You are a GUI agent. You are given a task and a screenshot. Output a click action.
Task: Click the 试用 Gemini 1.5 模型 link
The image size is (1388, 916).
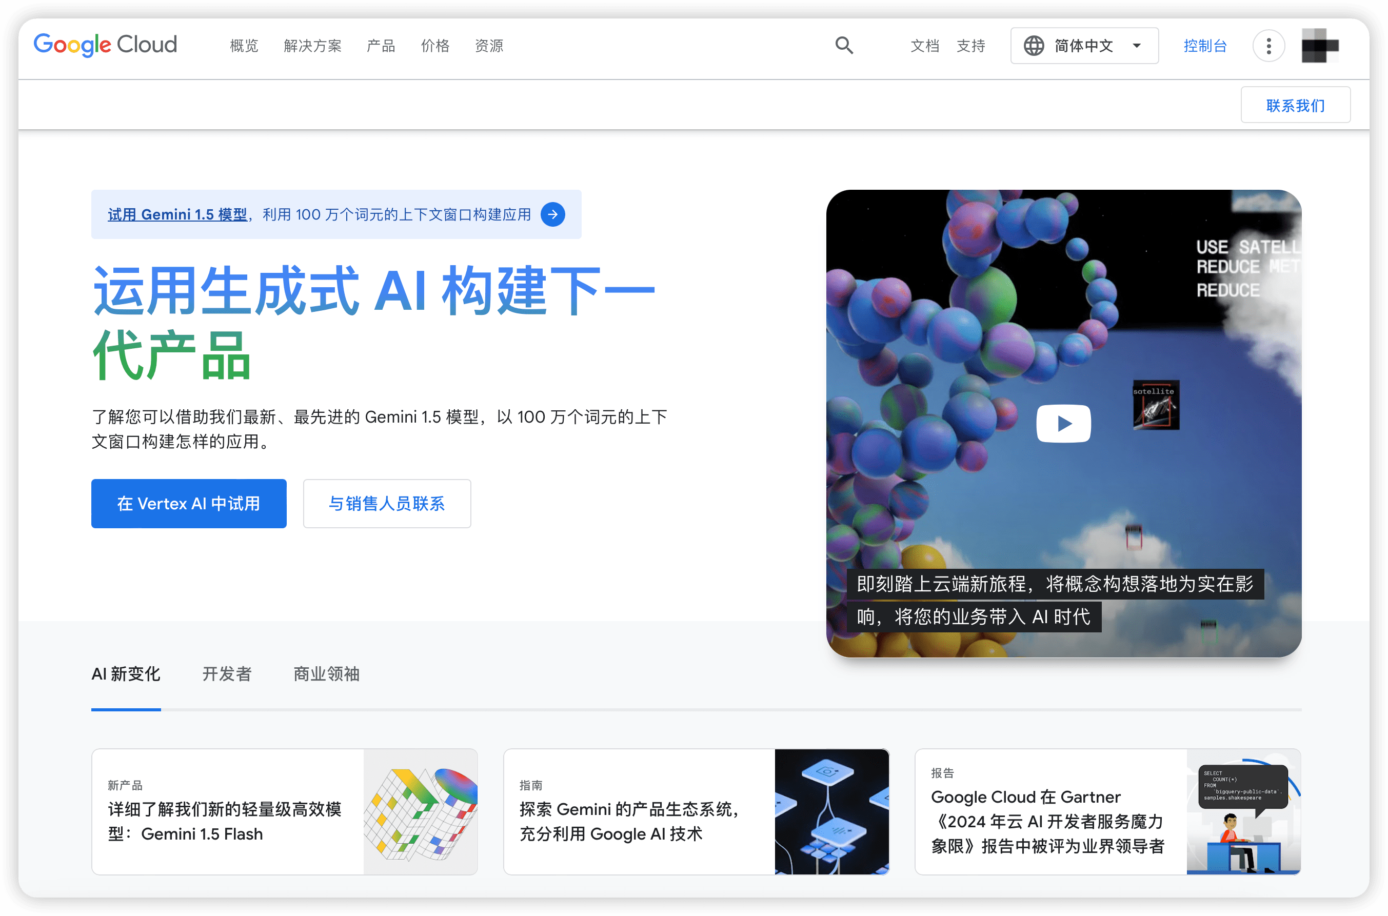click(x=177, y=214)
